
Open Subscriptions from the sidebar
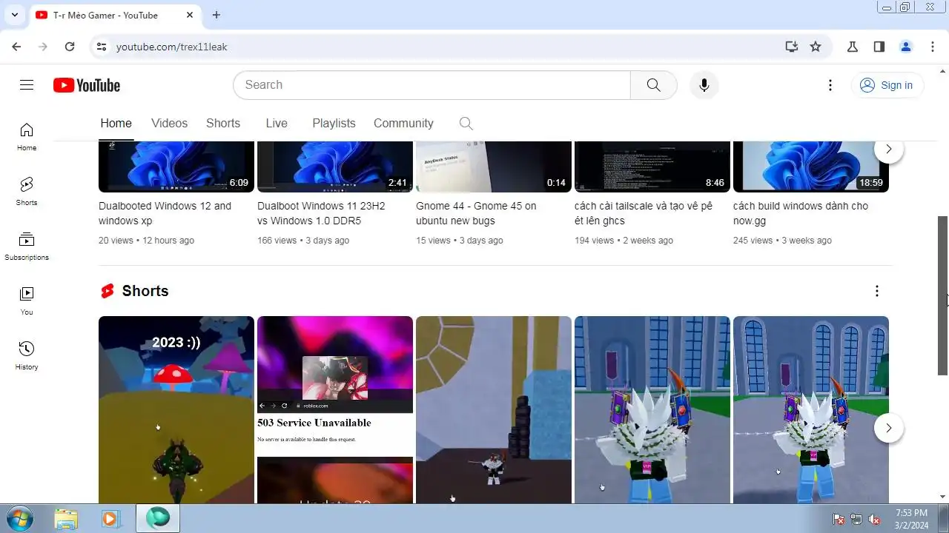(27, 247)
